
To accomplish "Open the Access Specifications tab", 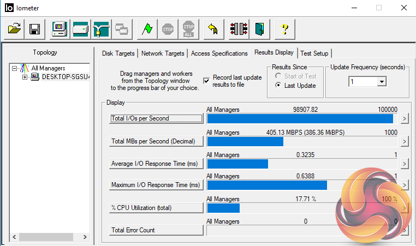I will tap(219, 53).
